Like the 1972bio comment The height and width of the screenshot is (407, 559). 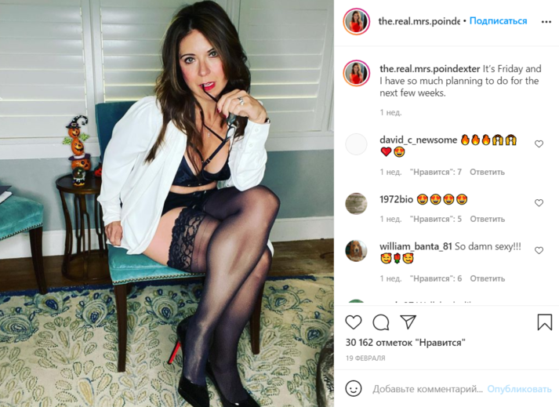(x=539, y=202)
